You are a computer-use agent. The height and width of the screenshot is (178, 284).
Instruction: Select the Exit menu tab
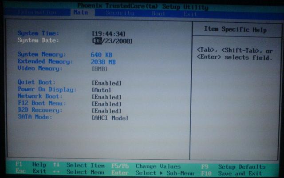(190, 14)
